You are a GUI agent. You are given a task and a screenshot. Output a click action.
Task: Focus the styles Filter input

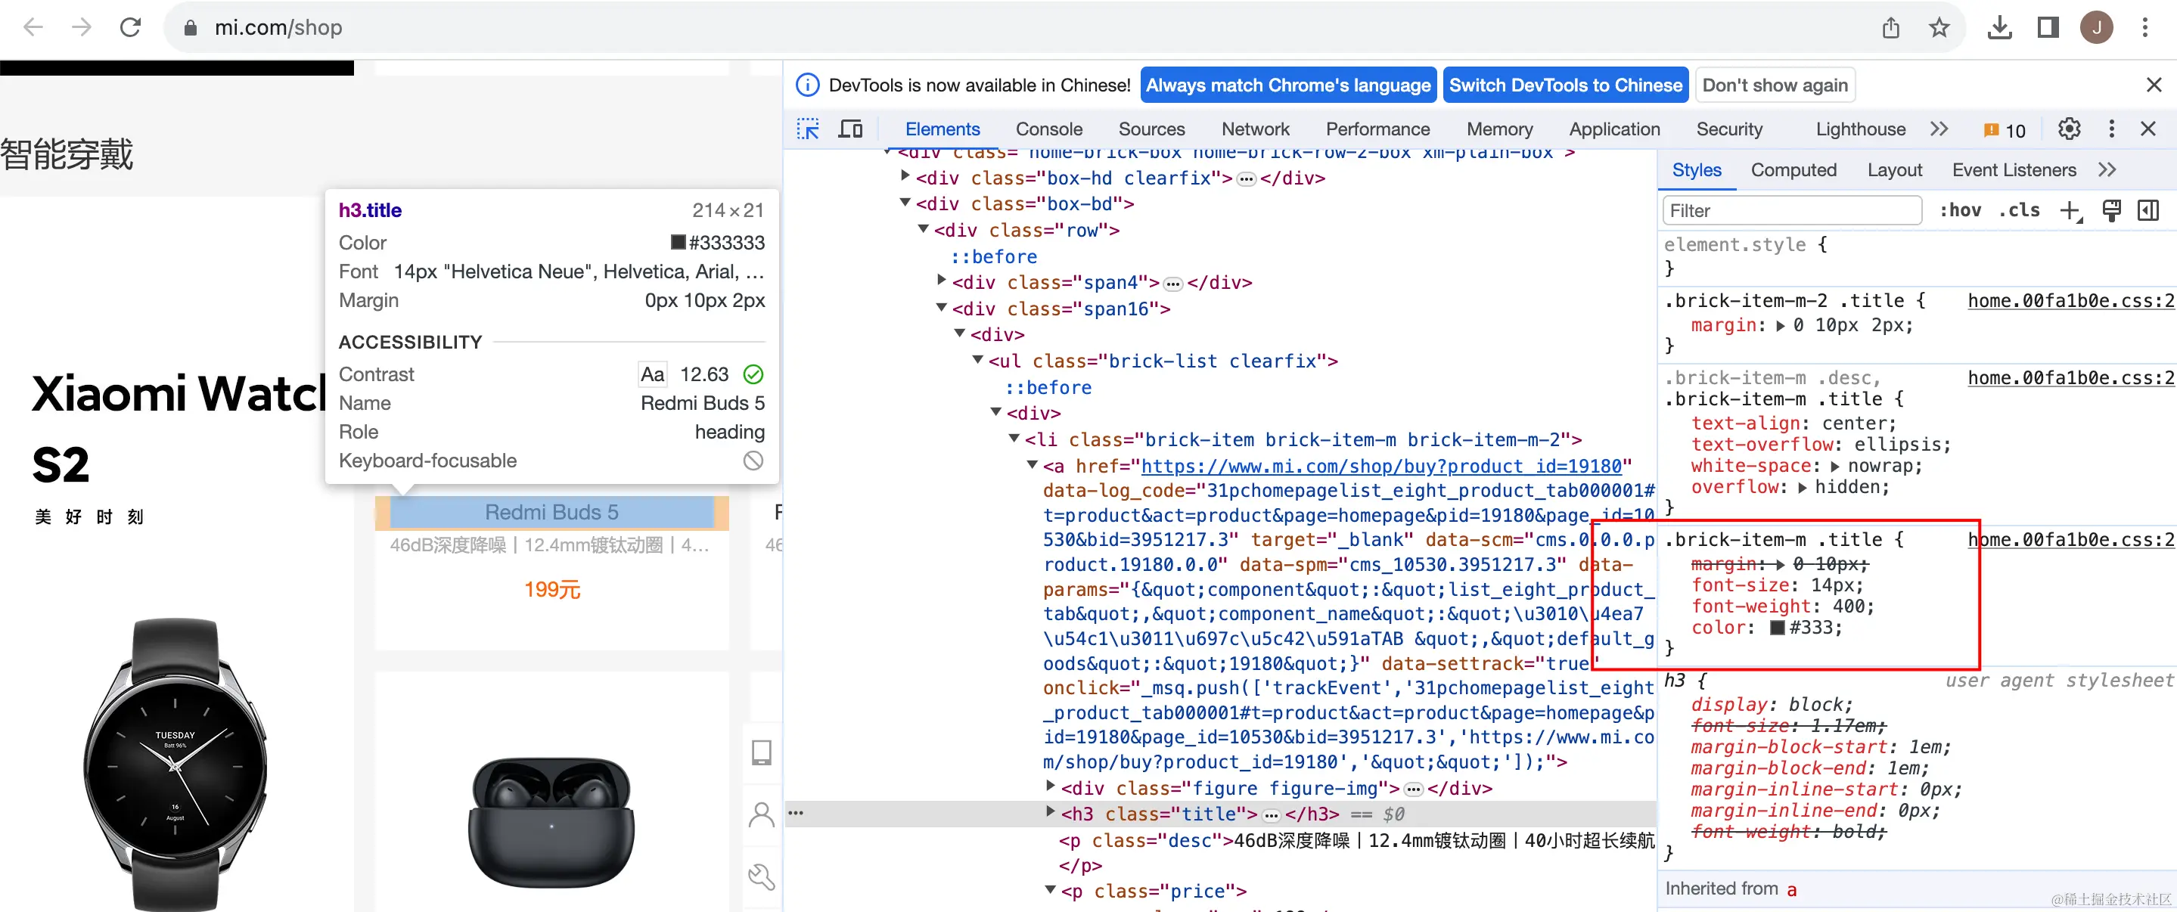point(1792,210)
